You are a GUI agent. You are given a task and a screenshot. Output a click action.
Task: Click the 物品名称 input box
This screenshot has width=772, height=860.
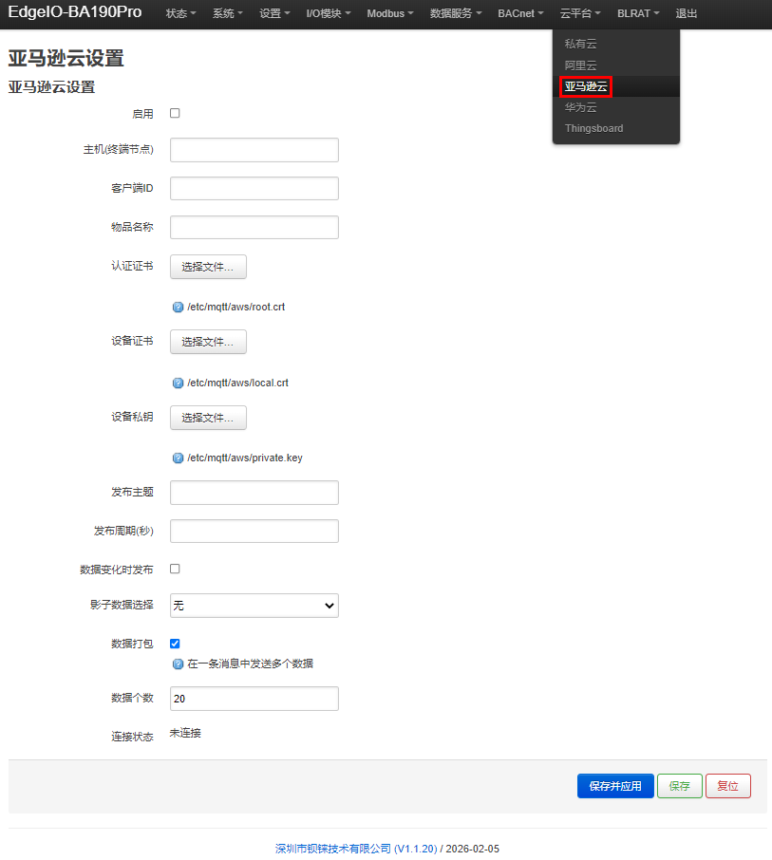254,227
